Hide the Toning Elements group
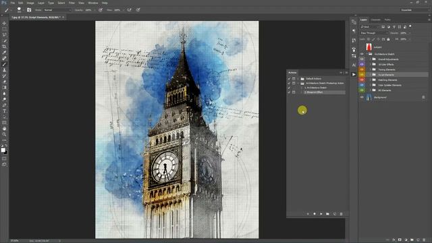Image resolution: width=432 pixels, height=243 pixels. pos(362,70)
